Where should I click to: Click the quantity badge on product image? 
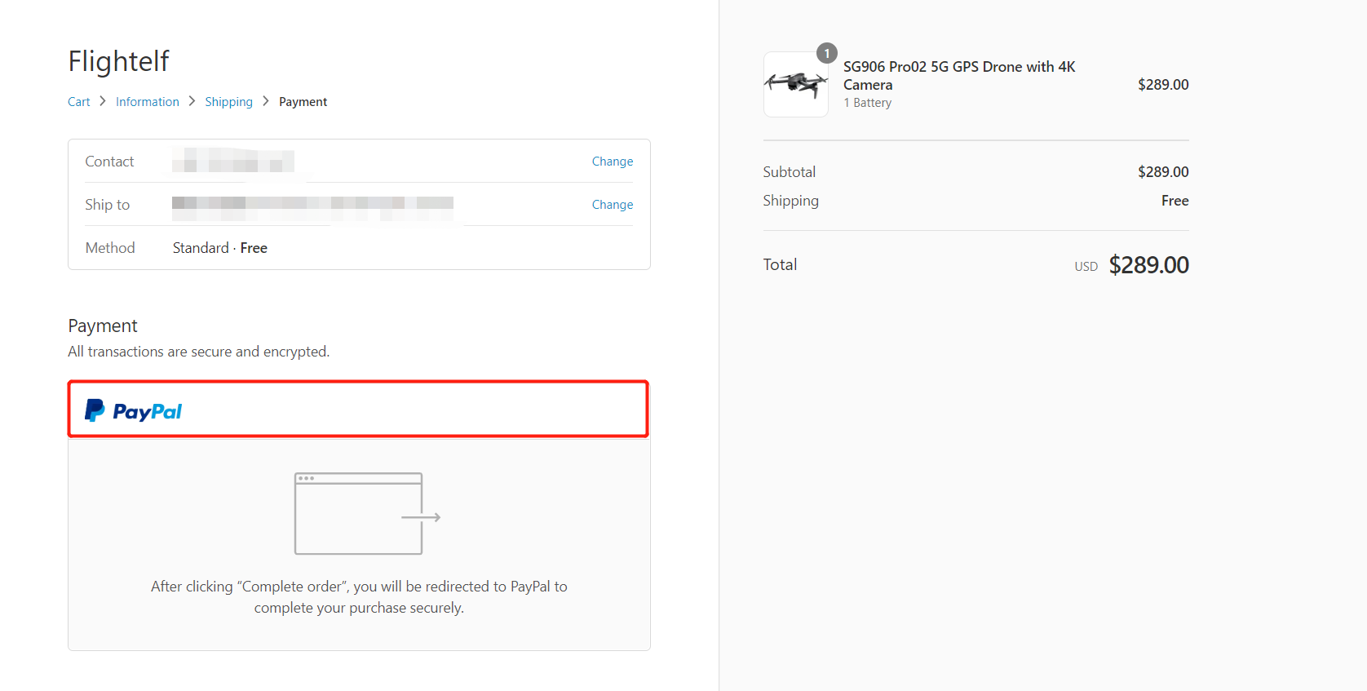click(827, 53)
